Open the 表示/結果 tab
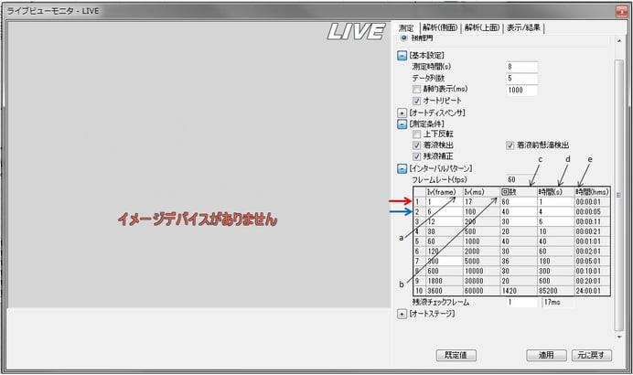This screenshot has height=375, width=633. pos(523,27)
